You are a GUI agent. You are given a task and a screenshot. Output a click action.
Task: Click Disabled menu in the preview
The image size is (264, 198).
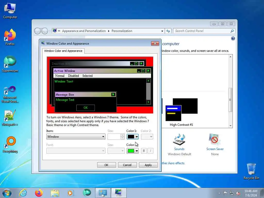coord(73,76)
